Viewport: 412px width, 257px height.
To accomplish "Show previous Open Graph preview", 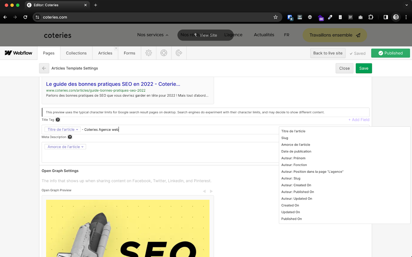I will coord(204,191).
